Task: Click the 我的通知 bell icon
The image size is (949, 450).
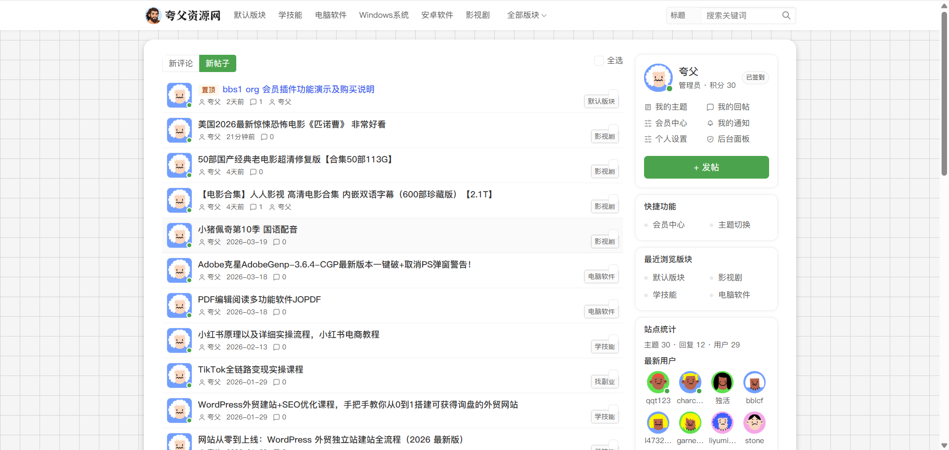Action: [x=710, y=123]
